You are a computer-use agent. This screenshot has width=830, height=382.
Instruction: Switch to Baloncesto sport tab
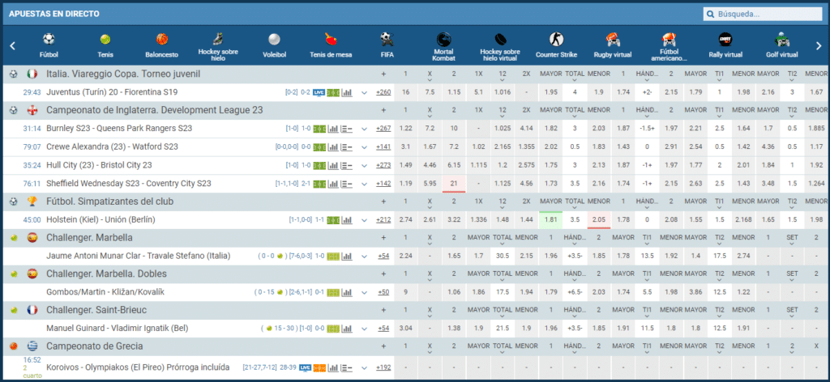pos(161,45)
